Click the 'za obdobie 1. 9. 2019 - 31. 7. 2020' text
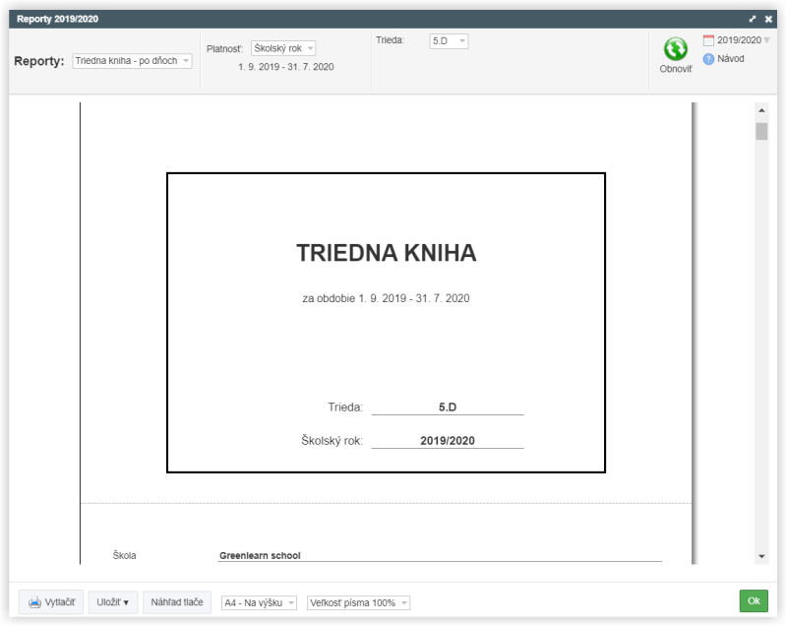The width and height of the screenshot is (787, 626). (386, 298)
